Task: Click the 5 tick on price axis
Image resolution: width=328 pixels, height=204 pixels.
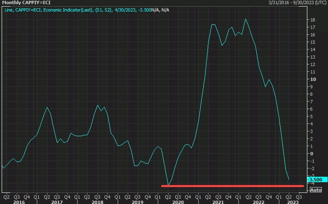Action: coord(312,116)
